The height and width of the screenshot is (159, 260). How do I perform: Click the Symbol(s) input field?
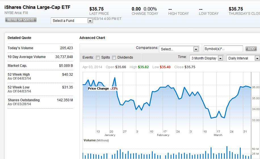pos(223,49)
